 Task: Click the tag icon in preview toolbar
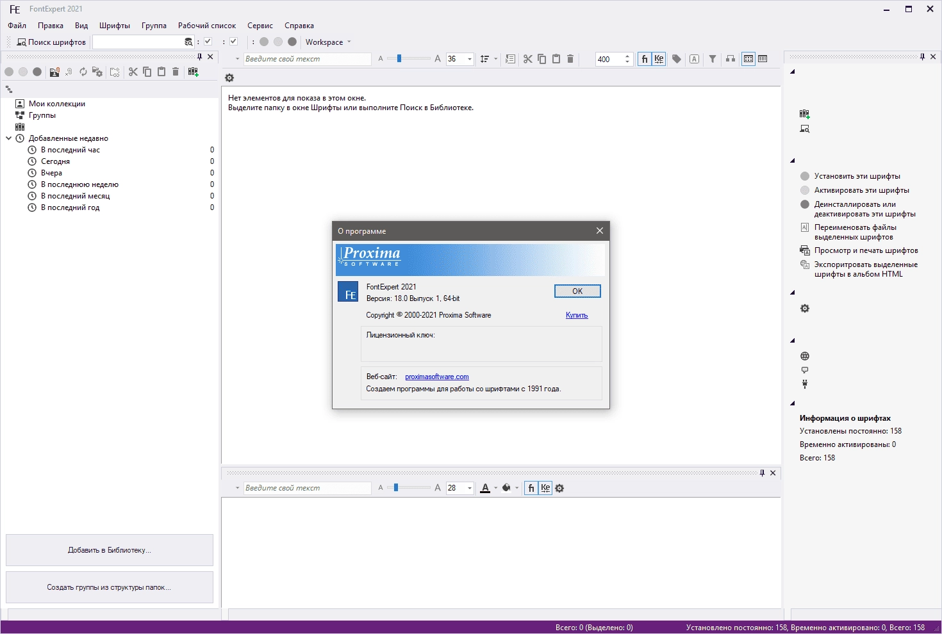pos(677,59)
